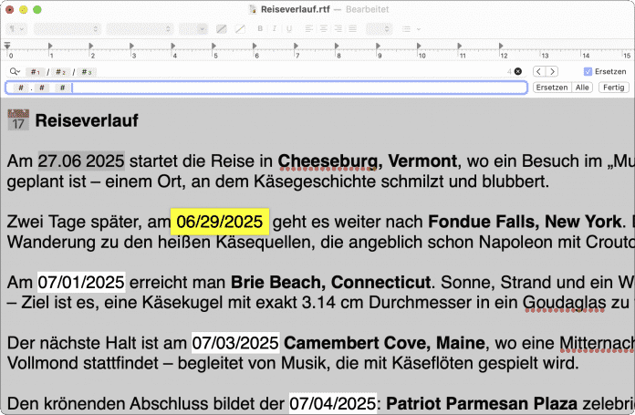The width and height of the screenshot is (635, 415).
Task: Click the word Käseflöten
Action: click(x=432, y=363)
